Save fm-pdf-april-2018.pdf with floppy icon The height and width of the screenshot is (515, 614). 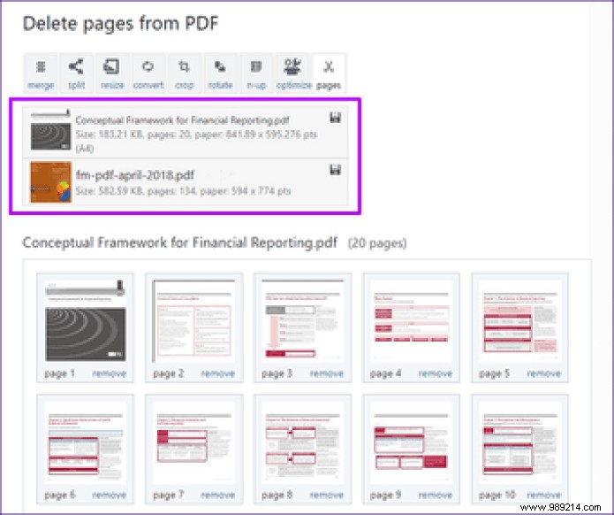[x=335, y=169]
